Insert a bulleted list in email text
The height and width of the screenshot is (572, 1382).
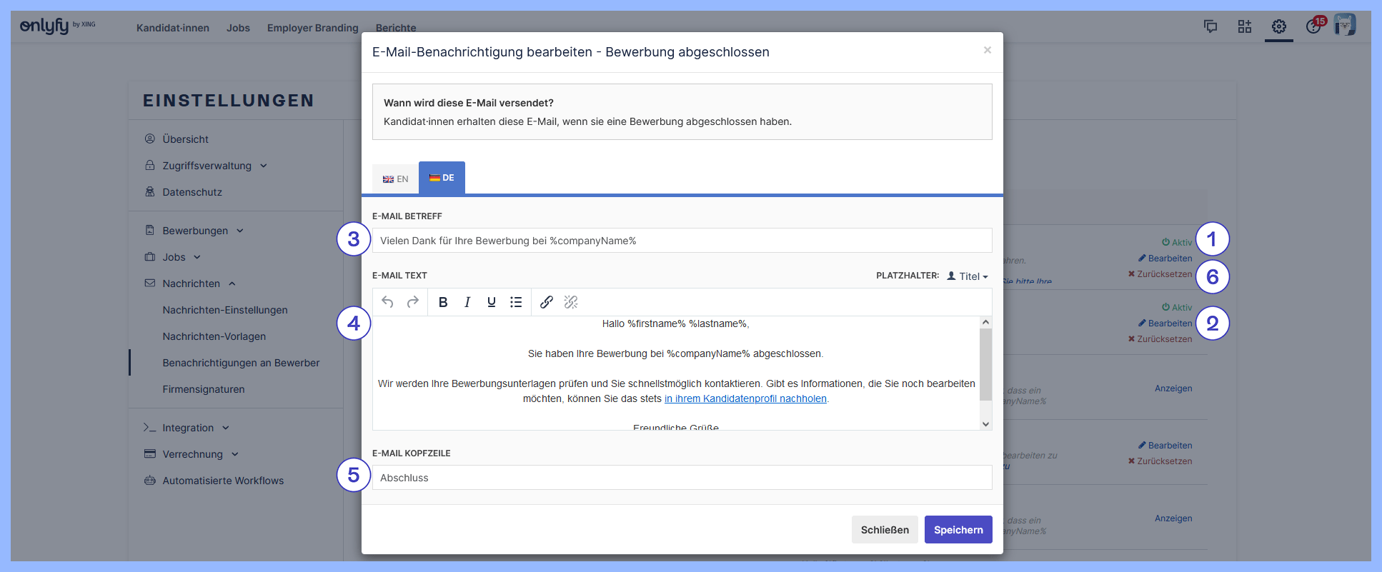pos(516,302)
